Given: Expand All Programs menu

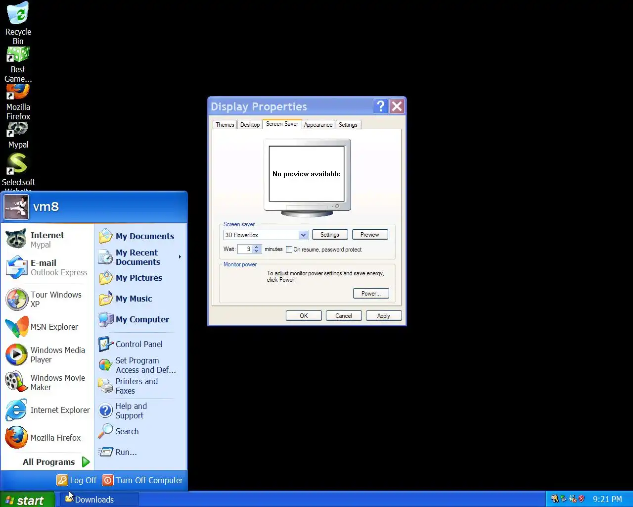Looking at the screenshot, I should [56, 462].
